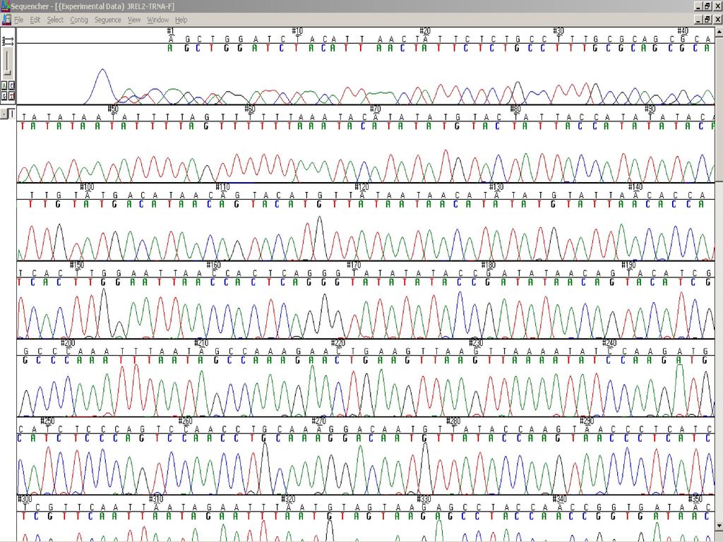Adjust the vertical trace height slider

(x=7, y=73)
